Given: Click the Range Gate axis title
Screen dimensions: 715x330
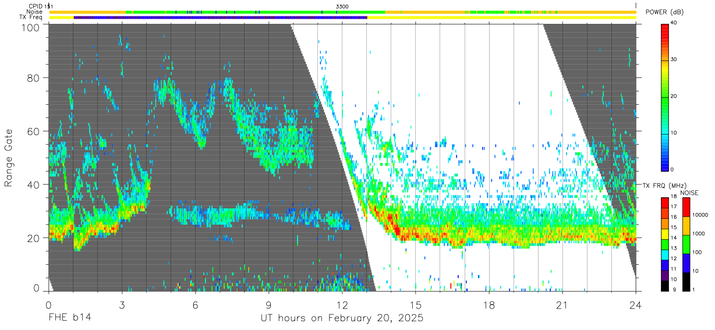Looking at the screenshot, I should 9,158.
